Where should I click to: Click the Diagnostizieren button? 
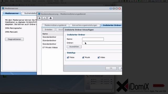14,39
